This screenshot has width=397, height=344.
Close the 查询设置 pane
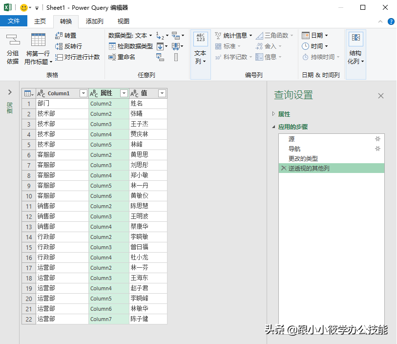(381, 96)
